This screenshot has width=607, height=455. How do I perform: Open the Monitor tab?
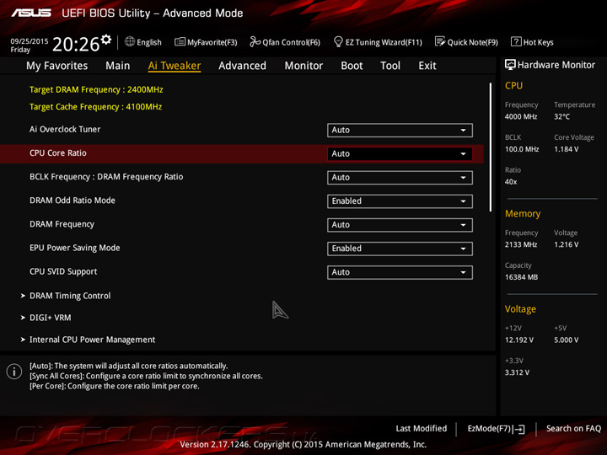pos(303,66)
